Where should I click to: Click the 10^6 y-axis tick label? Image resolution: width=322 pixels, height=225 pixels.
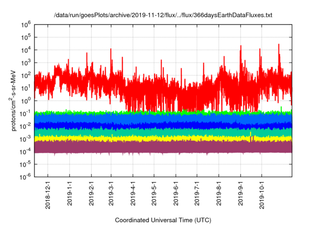(x=26, y=25)
